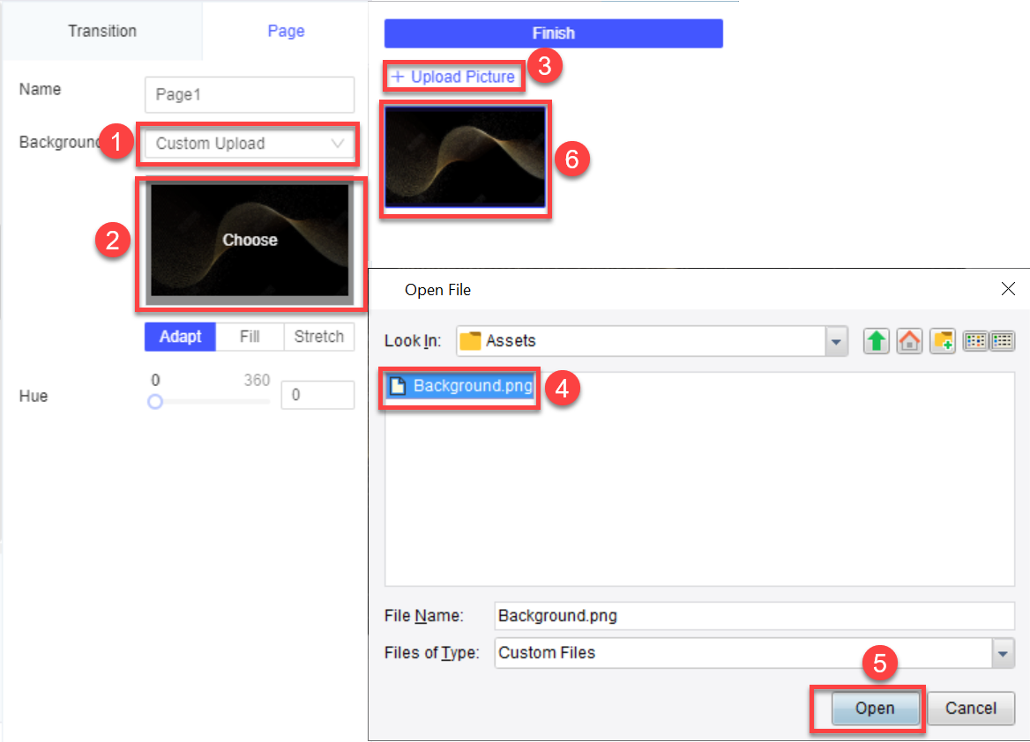Open the Home folder via house icon
Viewport: 1030px width, 742px height.
tap(909, 341)
